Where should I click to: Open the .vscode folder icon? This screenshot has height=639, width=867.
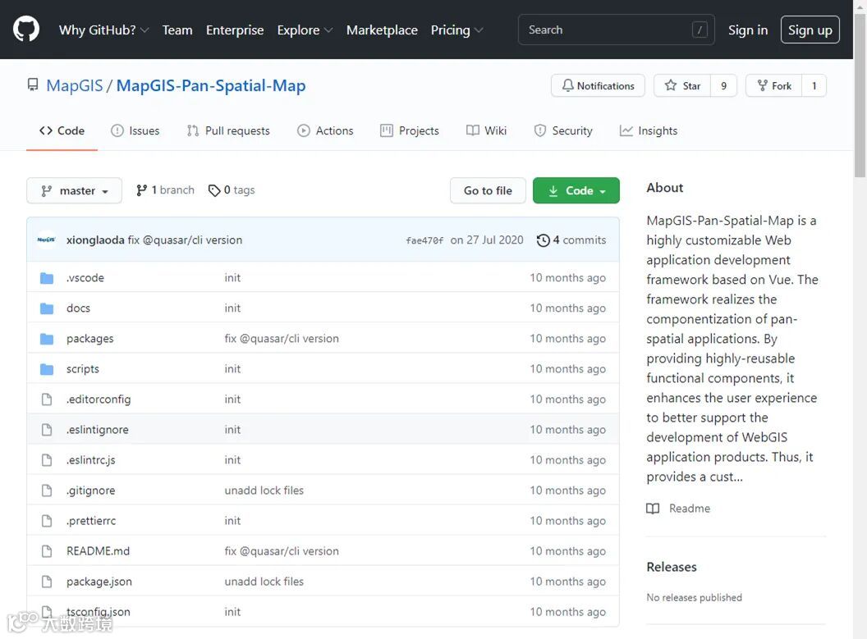click(47, 278)
